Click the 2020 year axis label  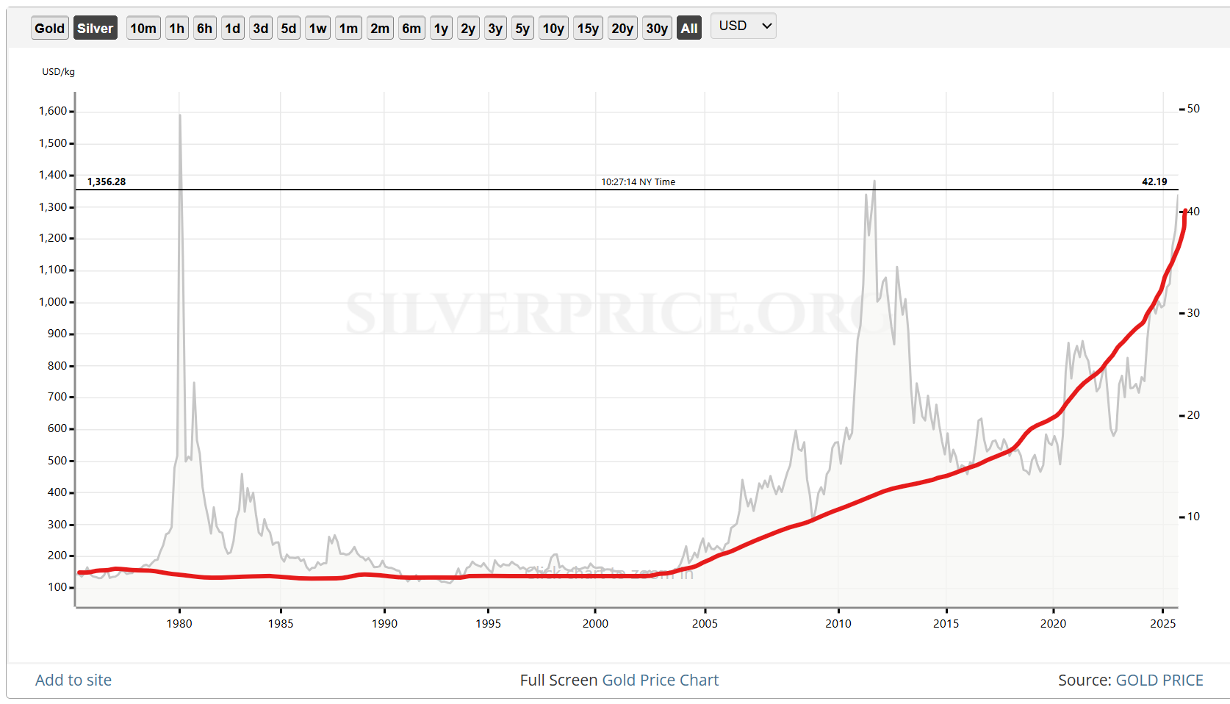(x=1054, y=624)
